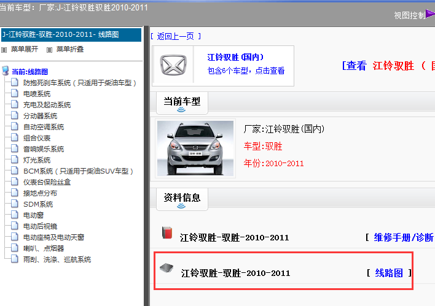Open the SDM系统 entry
435x306 pixels.
coord(38,204)
